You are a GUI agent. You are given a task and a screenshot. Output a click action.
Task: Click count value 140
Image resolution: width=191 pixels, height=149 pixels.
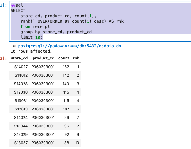(x=66, y=84)
